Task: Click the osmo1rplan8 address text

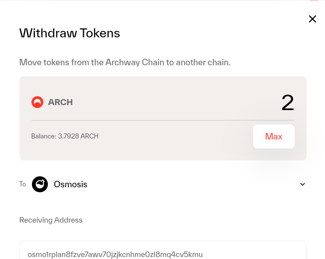Action: tap(115, 255)
